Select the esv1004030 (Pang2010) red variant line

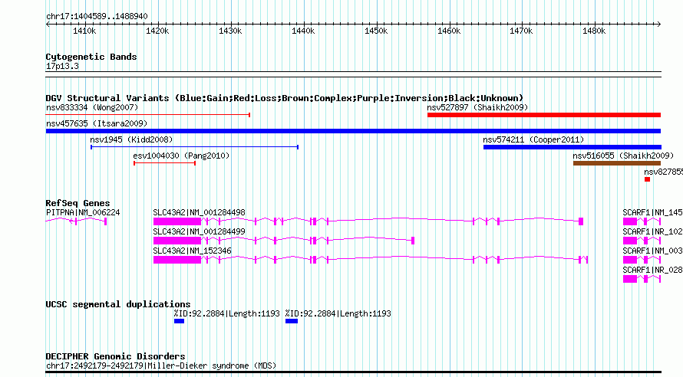pos(165,163)
